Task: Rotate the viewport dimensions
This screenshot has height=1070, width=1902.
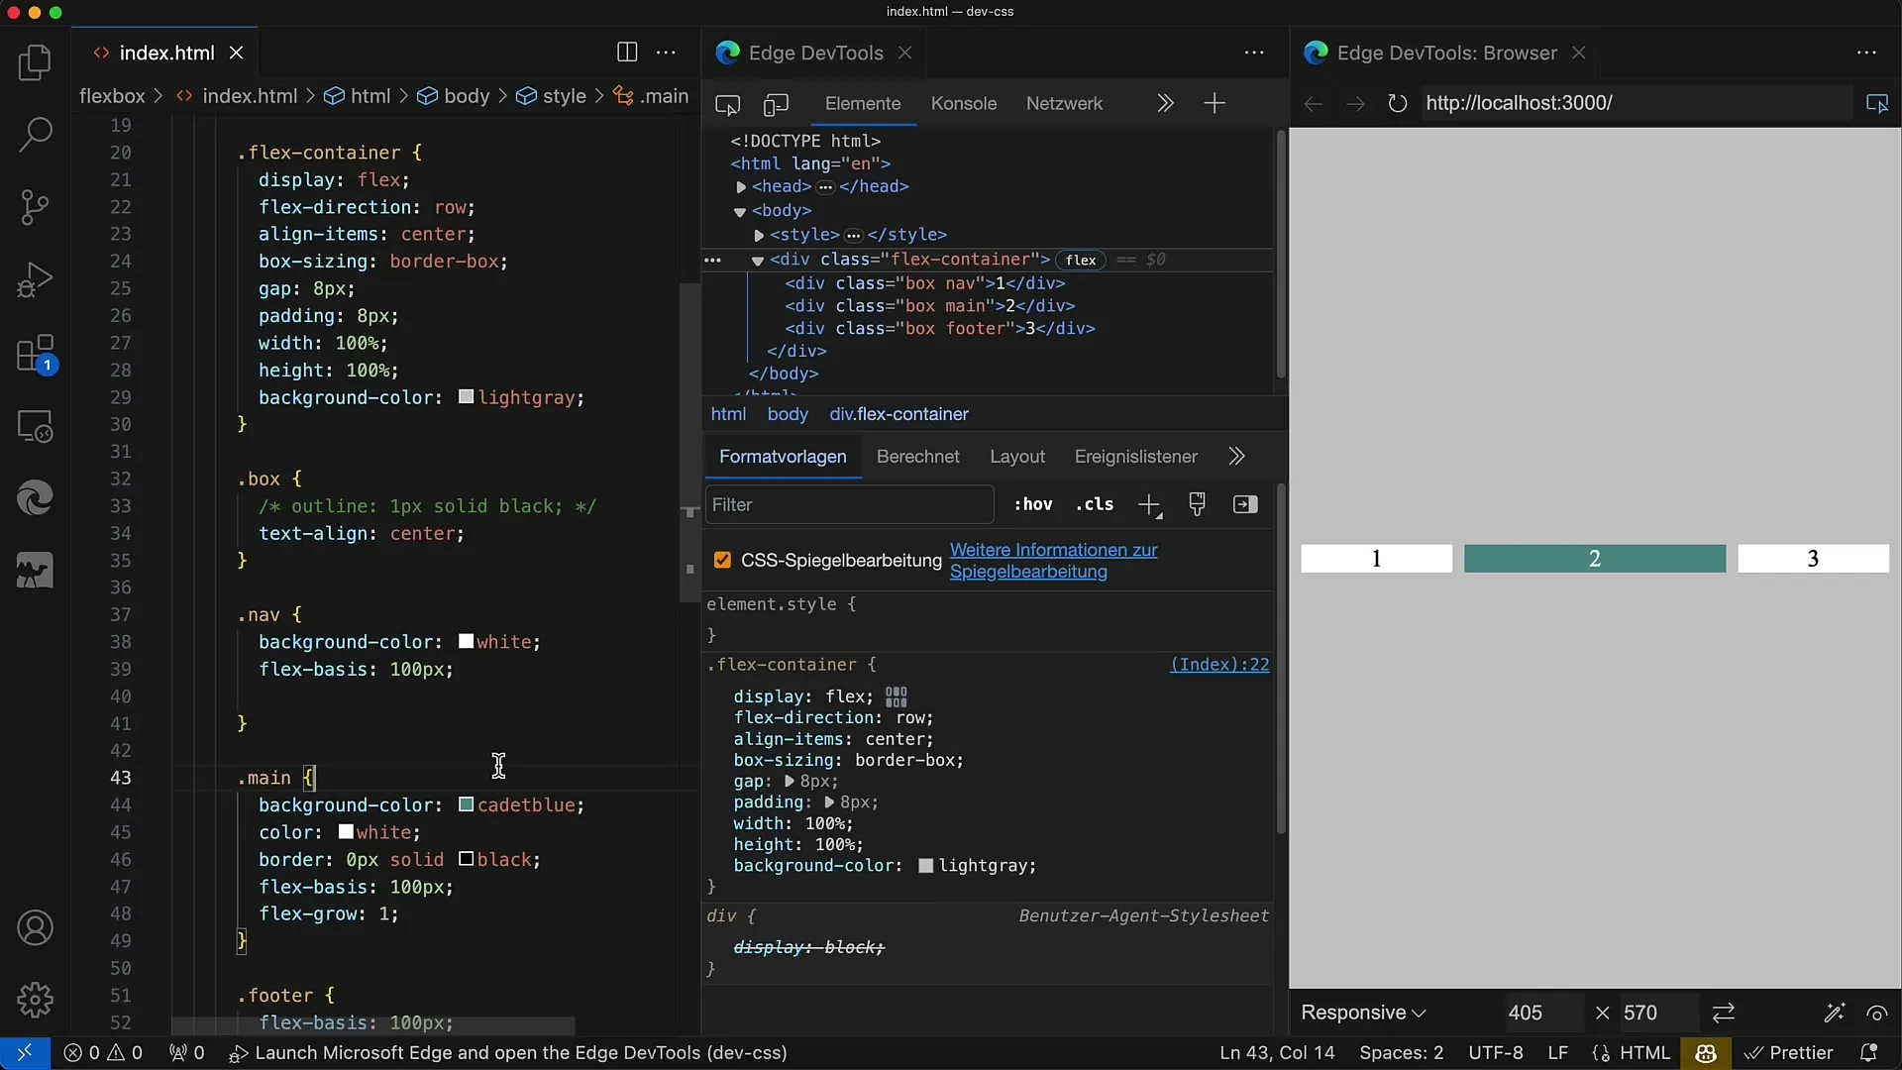Action: pos(1724,1013)
